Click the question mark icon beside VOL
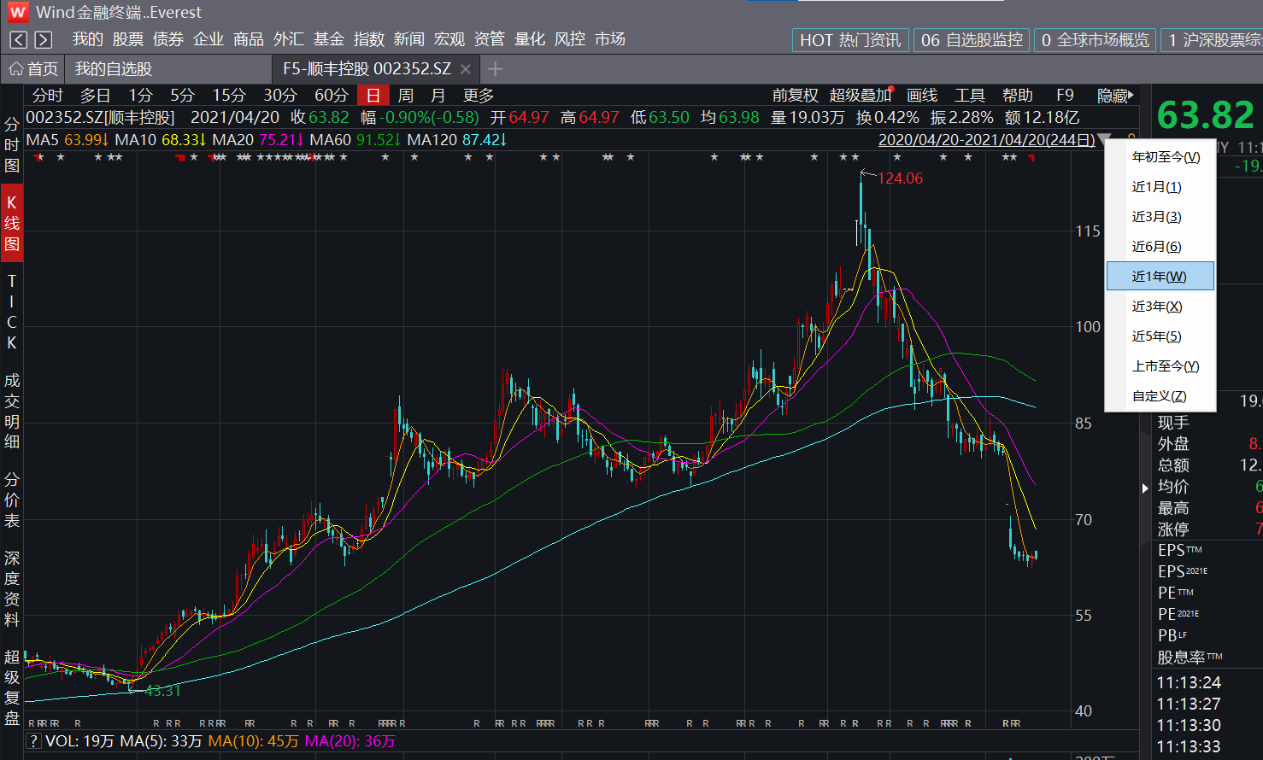 click(x=33, y=741)
